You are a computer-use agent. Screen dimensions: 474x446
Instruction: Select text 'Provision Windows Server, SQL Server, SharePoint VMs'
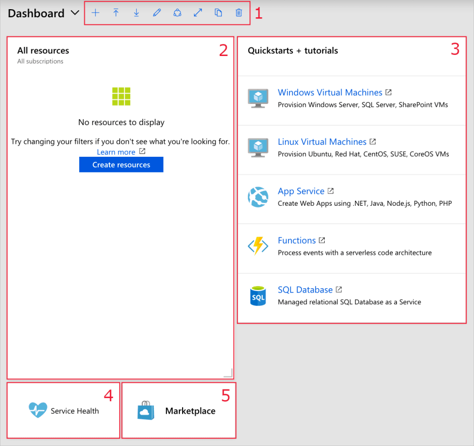(363, 104)
